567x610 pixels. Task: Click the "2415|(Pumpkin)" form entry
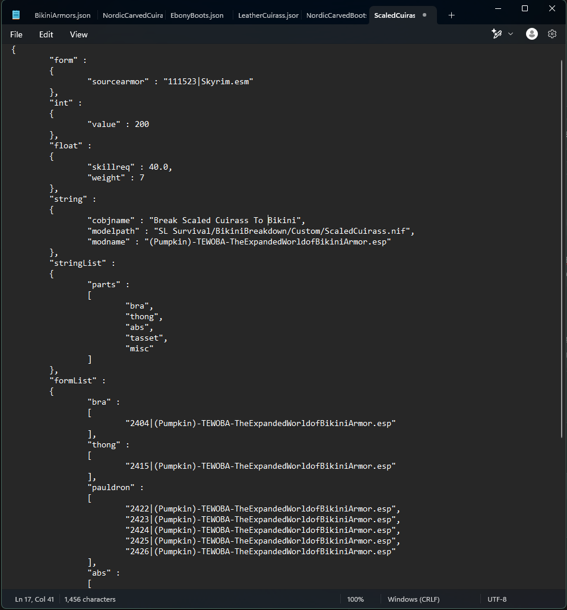(x=261, y=466)
